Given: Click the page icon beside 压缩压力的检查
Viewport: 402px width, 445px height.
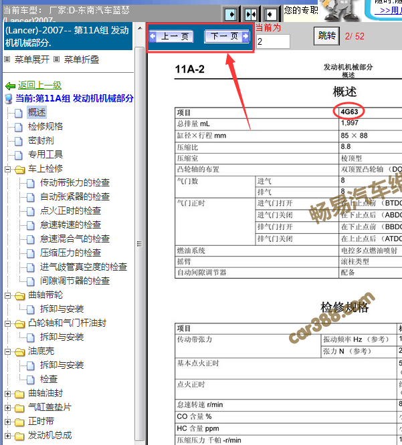Looking at the screenshot, I should coord(31,253).
